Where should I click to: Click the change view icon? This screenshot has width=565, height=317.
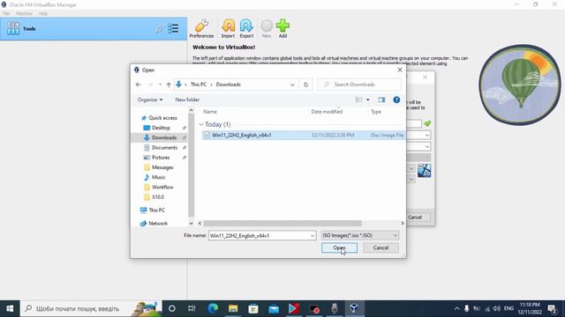tap(359, 100)
